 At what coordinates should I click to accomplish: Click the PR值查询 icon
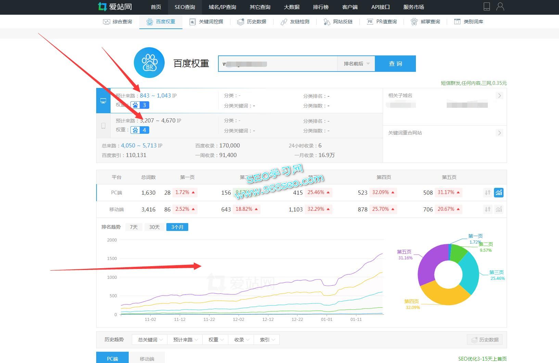pos(370,22)
